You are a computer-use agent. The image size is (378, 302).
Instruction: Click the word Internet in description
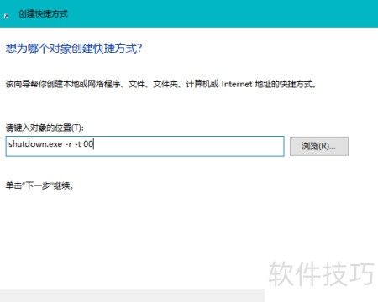pos(237,84)
